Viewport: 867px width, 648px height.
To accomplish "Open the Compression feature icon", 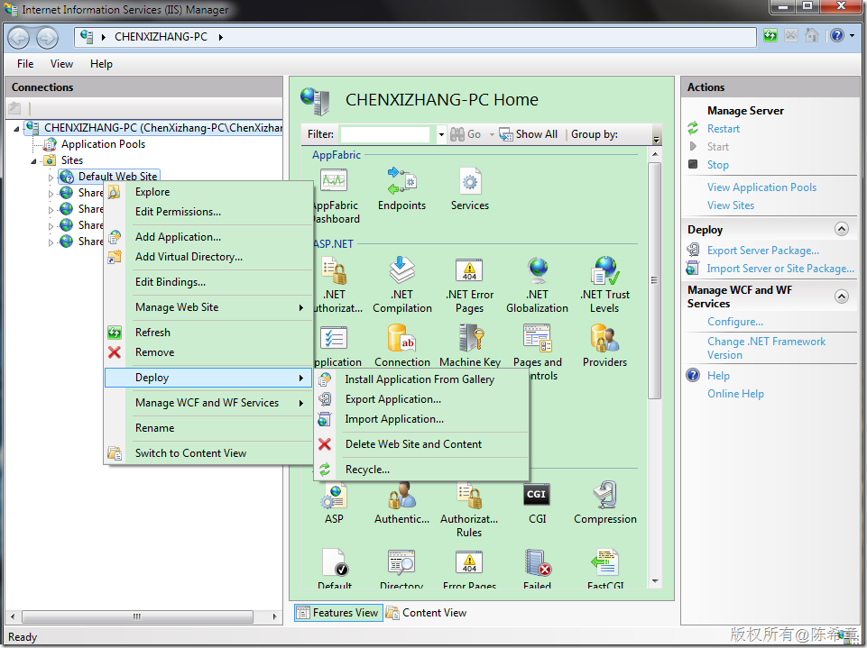I will pos(604,496).
